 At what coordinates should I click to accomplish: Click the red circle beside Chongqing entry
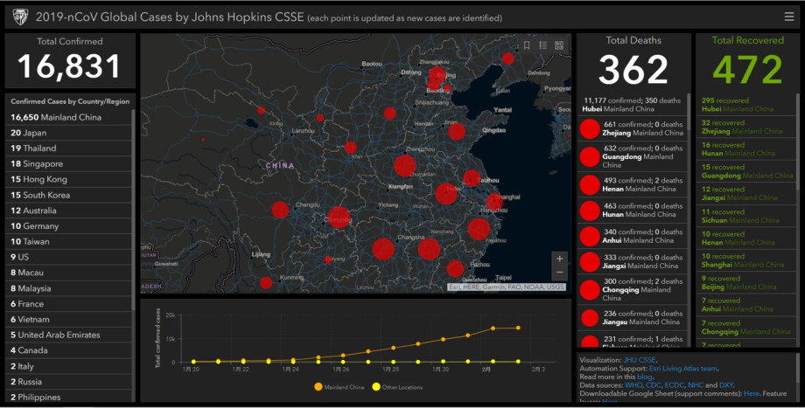pos(590,289)
